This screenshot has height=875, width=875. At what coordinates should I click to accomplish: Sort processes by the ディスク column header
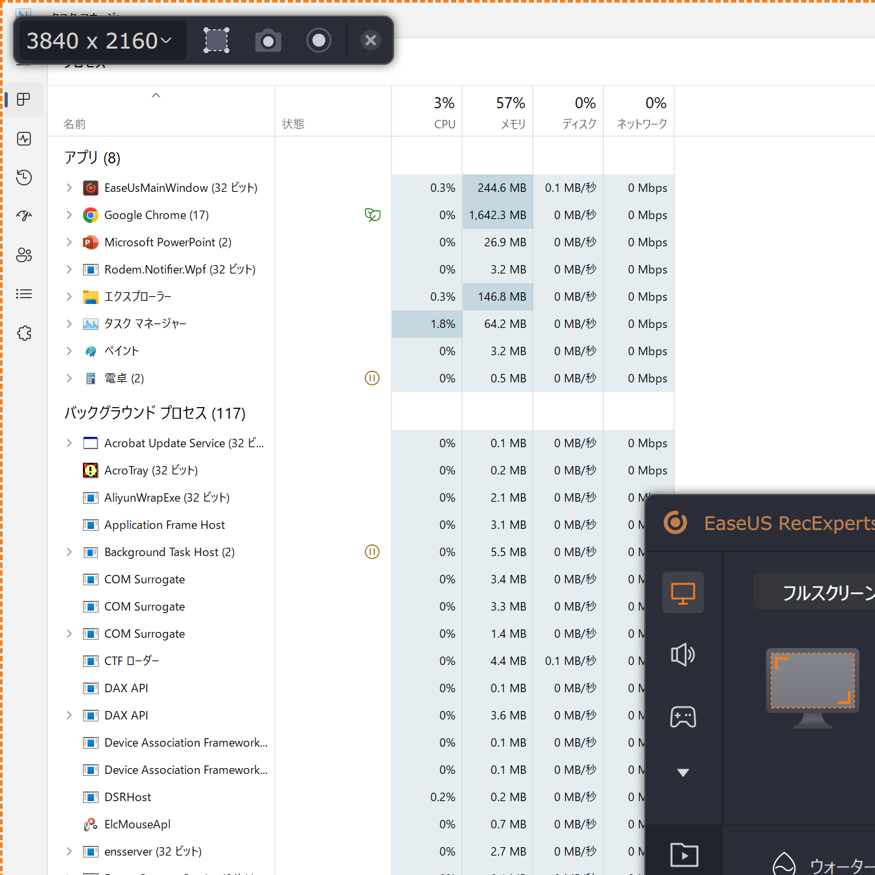pyautogui.click(x=568, y=111)
